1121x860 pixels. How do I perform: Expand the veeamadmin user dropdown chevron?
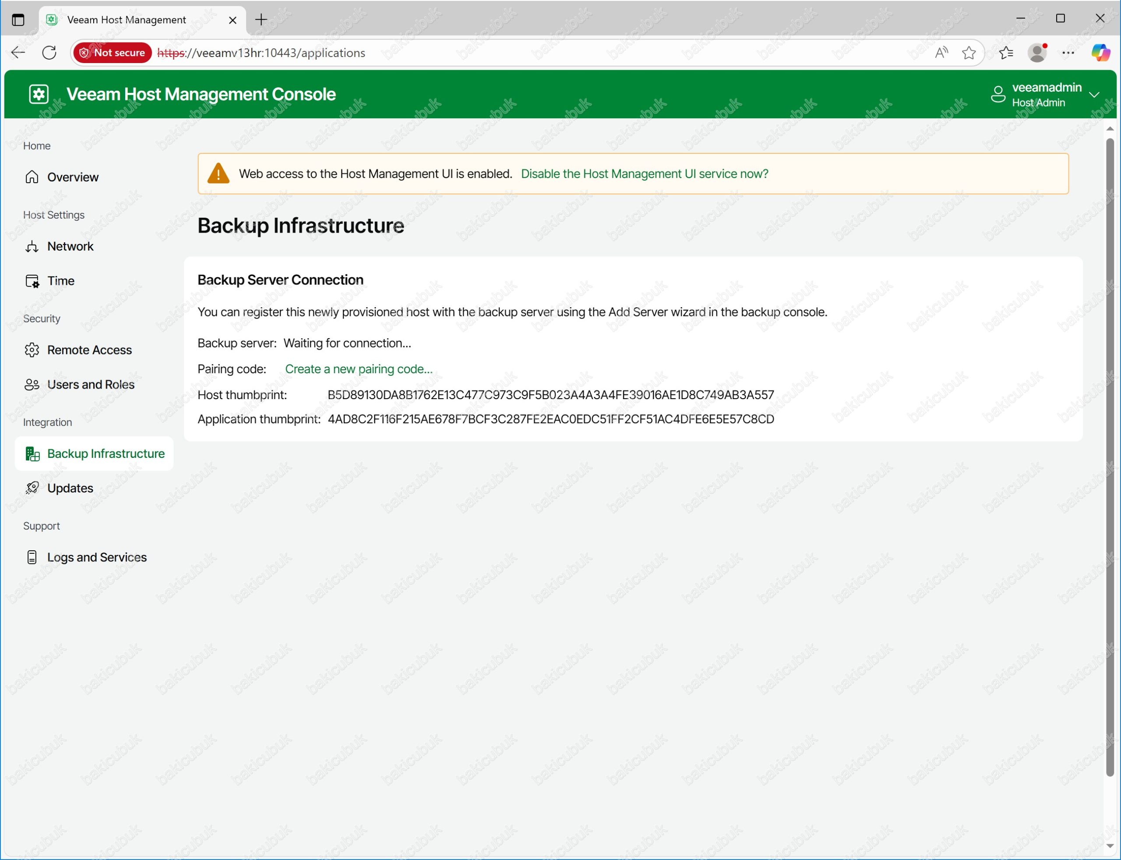pyautogui.click(x=1094, y=95)
